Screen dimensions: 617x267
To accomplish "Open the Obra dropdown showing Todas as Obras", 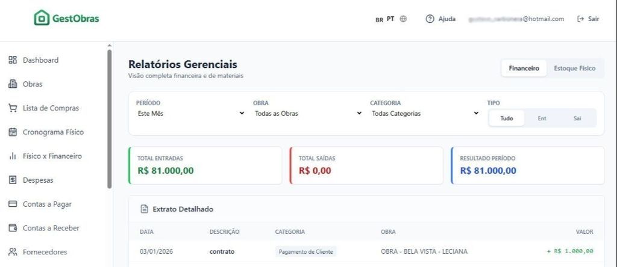I will [x=307, y=113].
